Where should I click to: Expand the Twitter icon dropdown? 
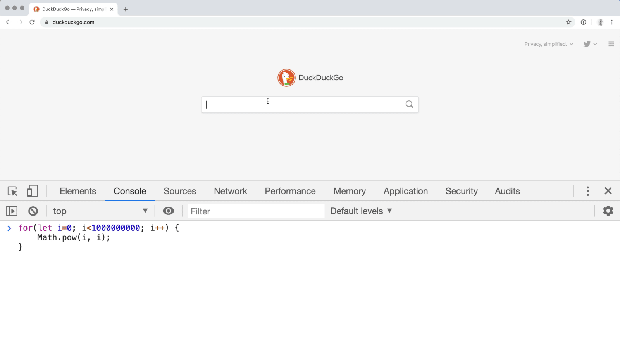pos(590,44)
